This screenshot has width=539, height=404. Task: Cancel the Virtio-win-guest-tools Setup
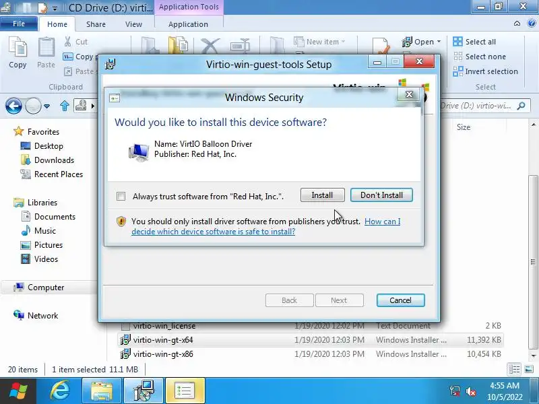[400, 300]
